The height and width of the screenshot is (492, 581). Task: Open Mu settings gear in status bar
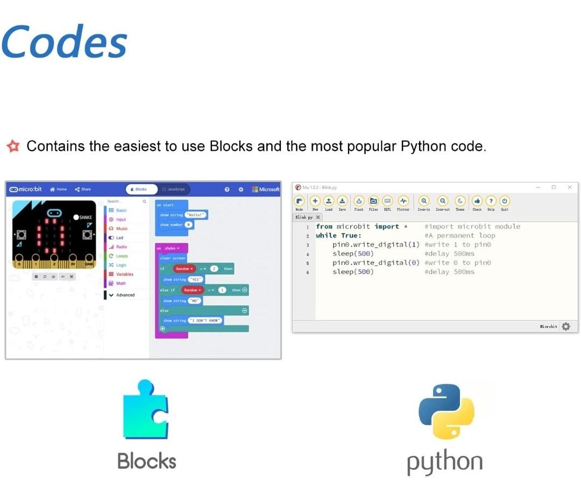click(565, 326)
